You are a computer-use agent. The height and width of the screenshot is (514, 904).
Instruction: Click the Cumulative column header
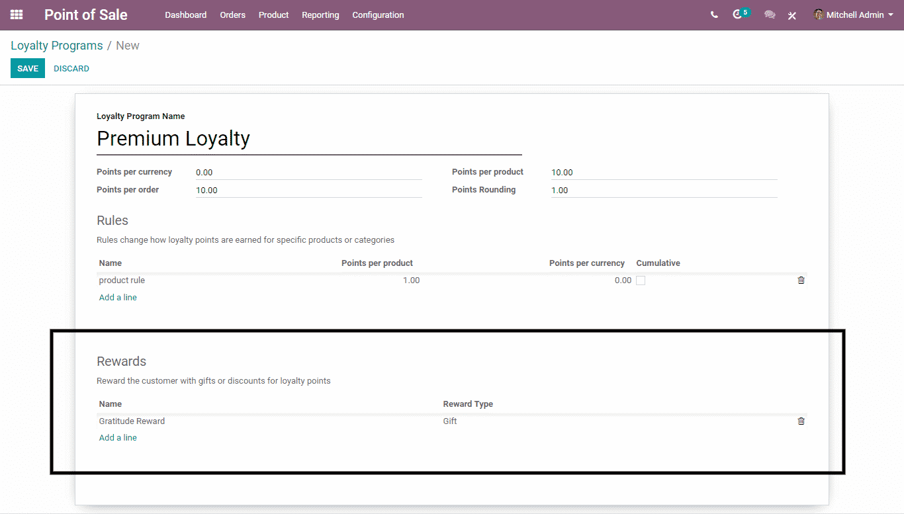(x=658, y=263)
